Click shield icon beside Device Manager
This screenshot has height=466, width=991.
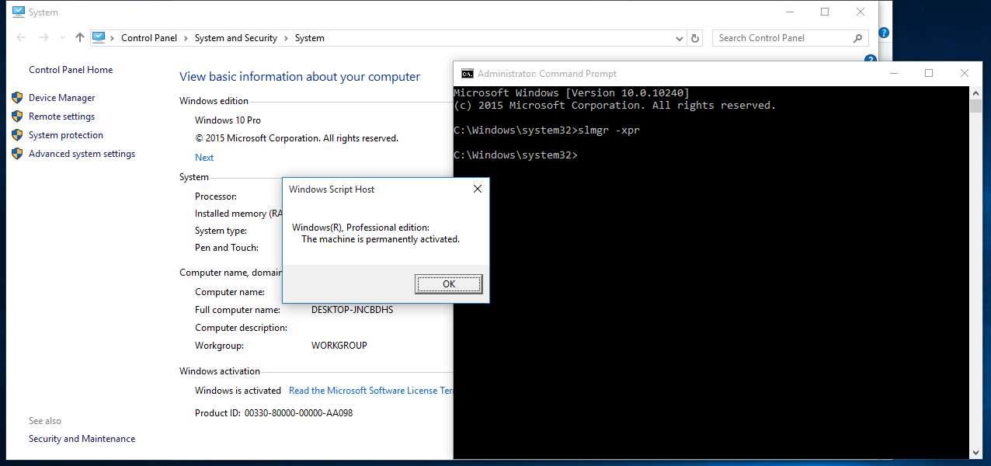[17, 98]
